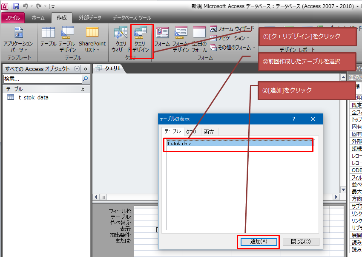Click the help question mark in テーブルの表示 dialog
Image resolution: width=362 pixels, height=257 pixels.
294,119
